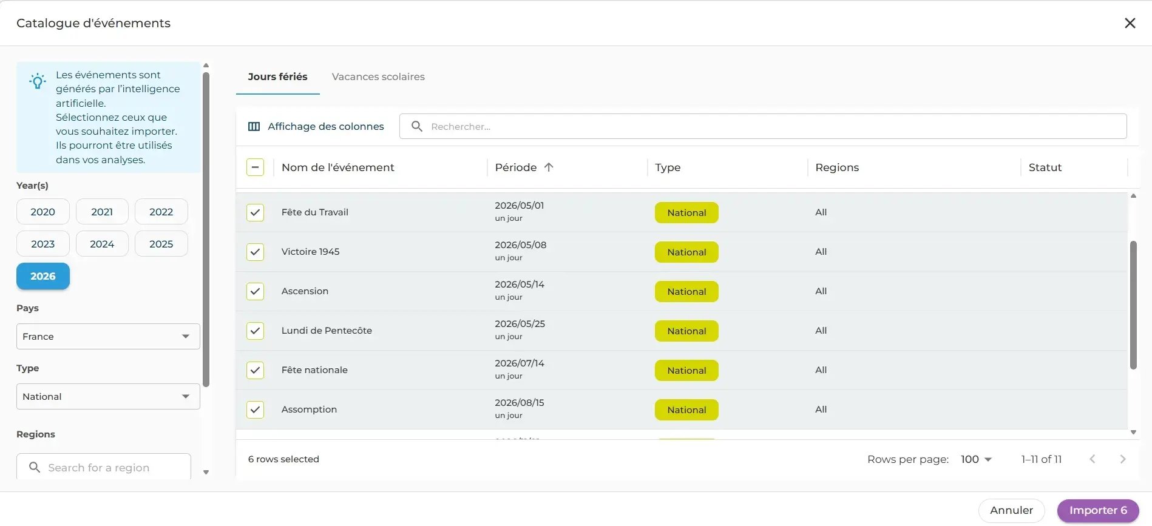Uncheck the Victoire 1945 row

point(255,252)
